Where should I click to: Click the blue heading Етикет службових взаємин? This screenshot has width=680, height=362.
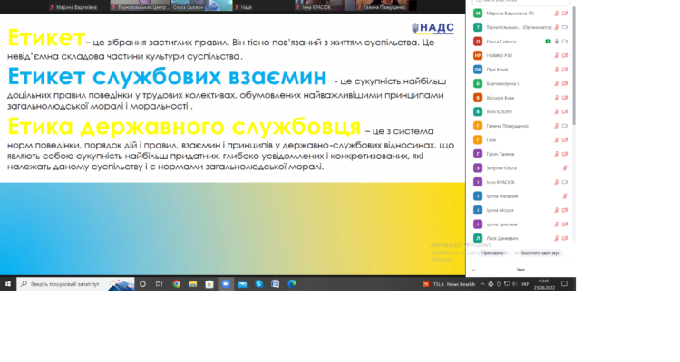pyautogui.click(x=167, y=77)
